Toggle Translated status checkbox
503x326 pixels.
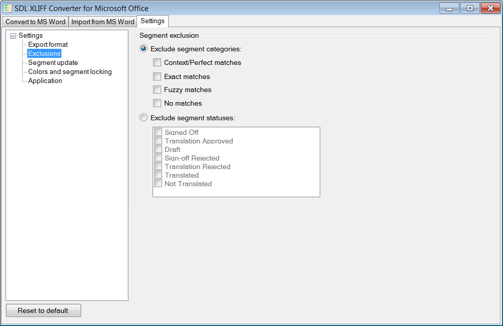(x=158, y=175)
